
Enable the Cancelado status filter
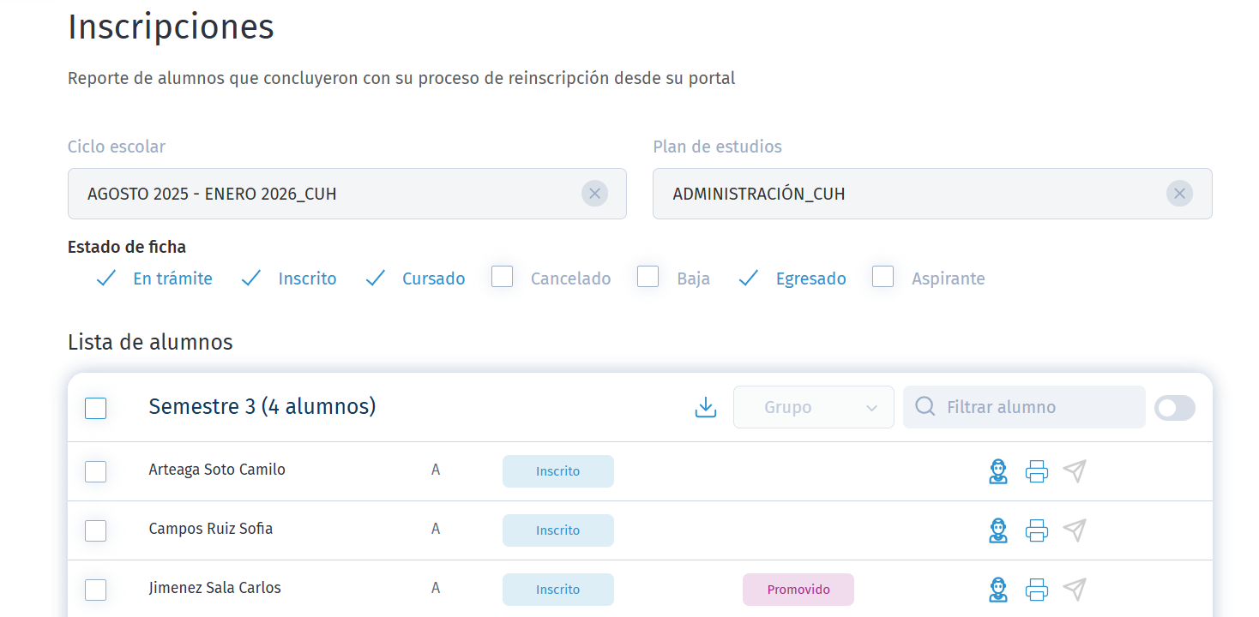502,276
